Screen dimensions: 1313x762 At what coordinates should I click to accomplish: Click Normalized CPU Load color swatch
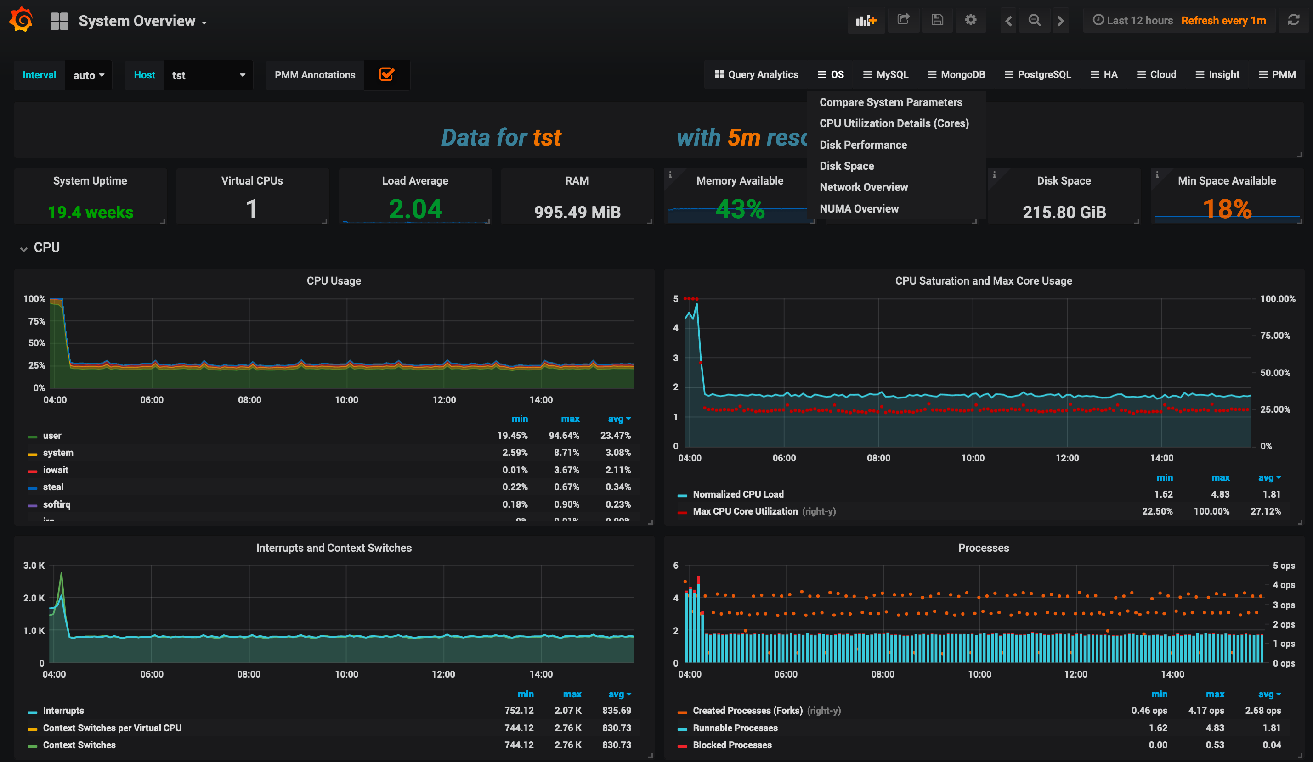pyautogui.click(x=682, y=495)
